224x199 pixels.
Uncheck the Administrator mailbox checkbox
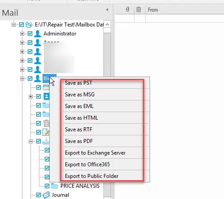pos(30,34)
